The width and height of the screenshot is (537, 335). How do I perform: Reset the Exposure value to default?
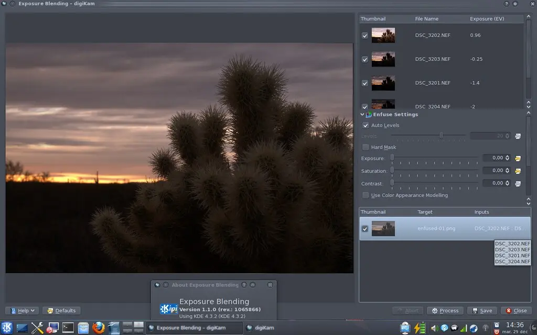pos(518,158)
